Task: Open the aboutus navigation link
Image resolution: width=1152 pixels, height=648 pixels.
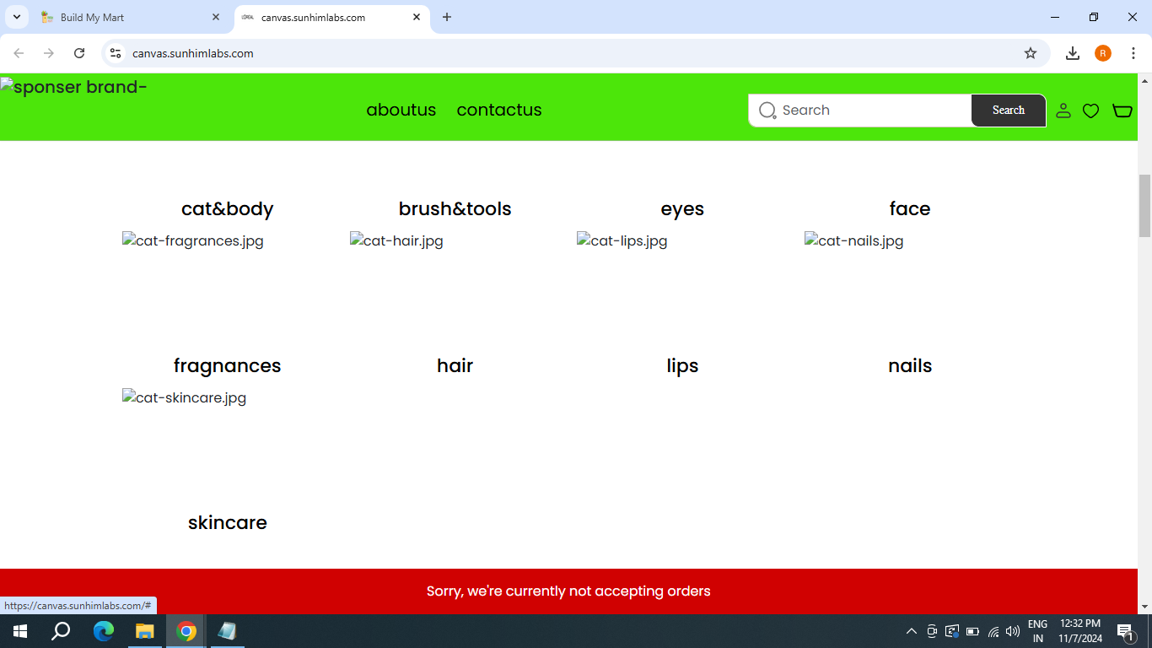Action: (x=401, y=111)
